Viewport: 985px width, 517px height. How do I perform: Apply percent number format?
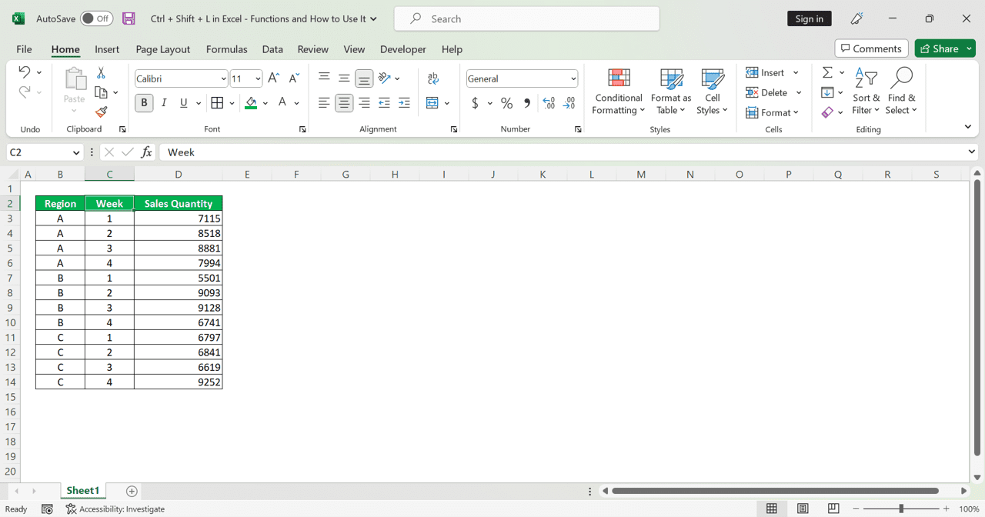tap(505, 102)
